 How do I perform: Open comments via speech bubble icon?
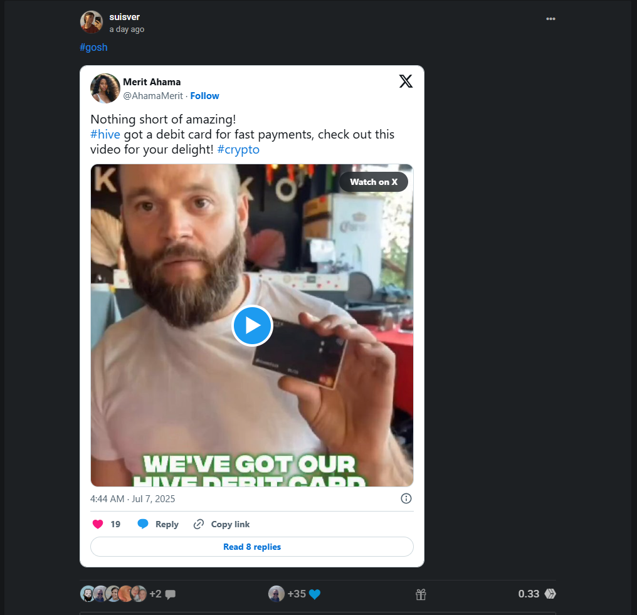click(x=171, y=594)
